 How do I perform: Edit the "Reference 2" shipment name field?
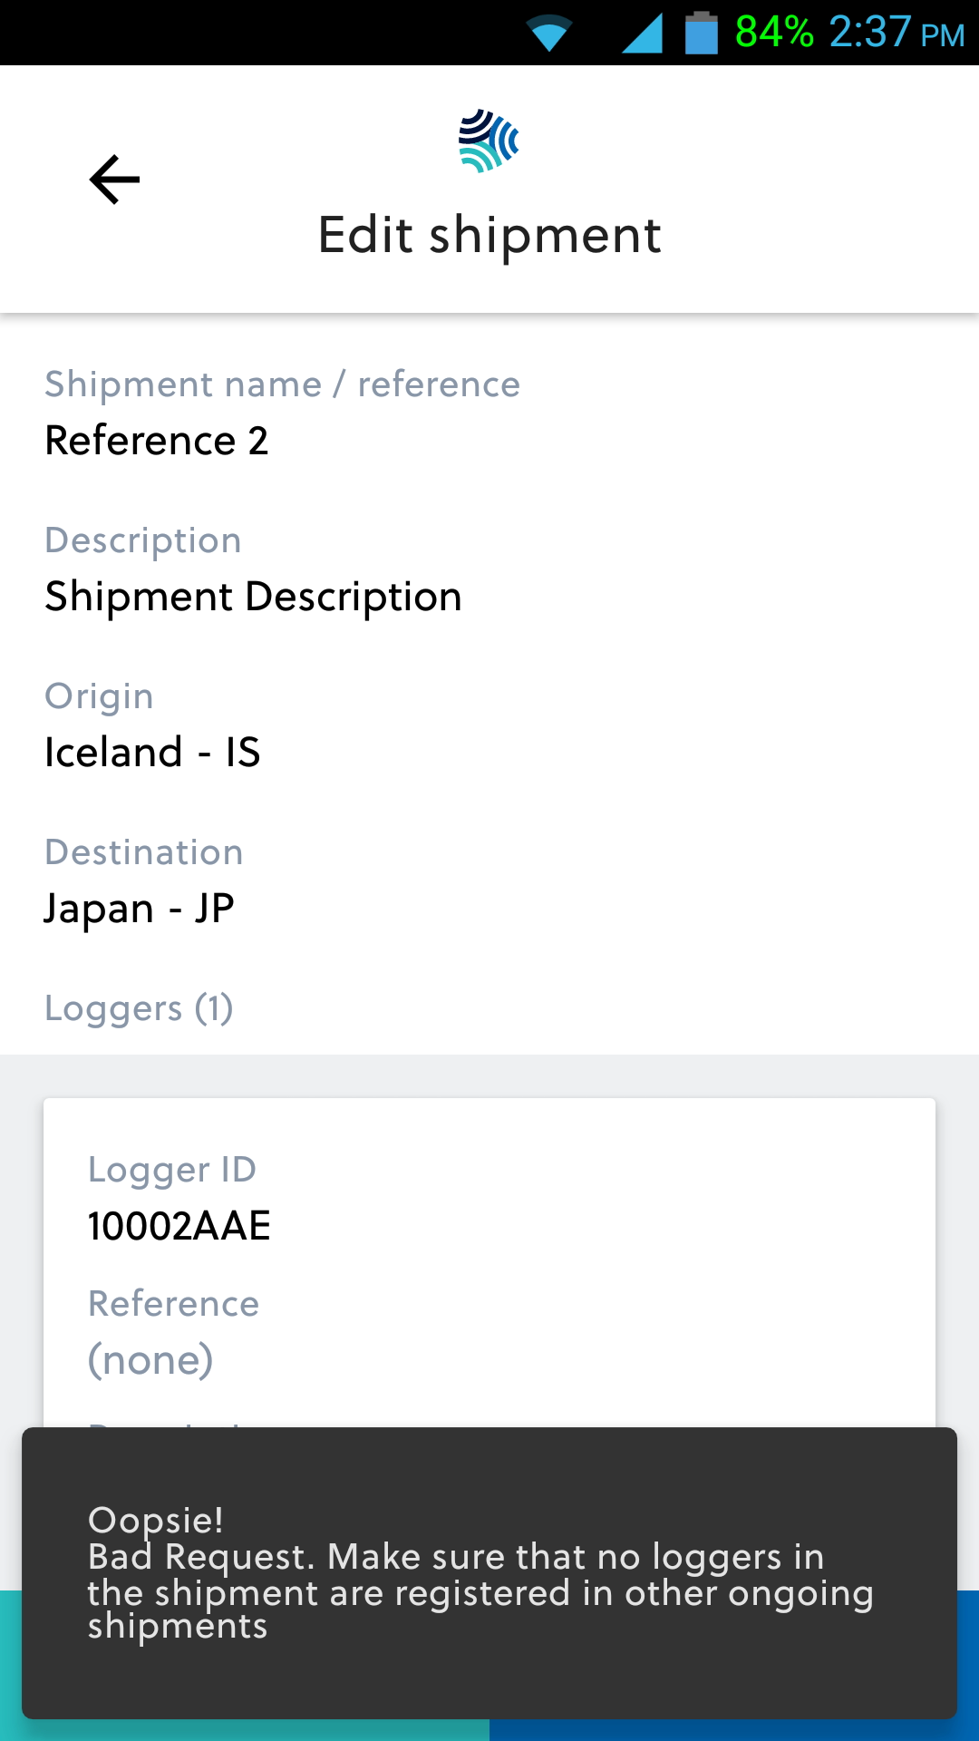pyautogui.click(x=157, y=441)
